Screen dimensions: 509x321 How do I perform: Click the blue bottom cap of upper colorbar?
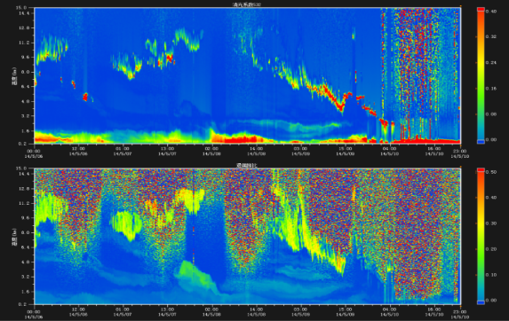click(481, 142)
